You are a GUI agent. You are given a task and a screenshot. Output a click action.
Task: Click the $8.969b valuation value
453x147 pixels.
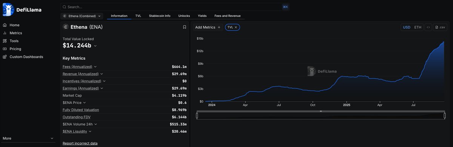coord(179,110)
